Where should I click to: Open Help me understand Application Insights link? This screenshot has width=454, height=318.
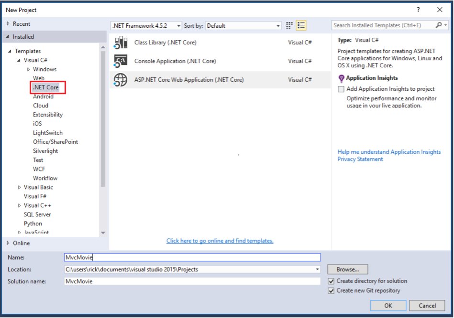click(389, 152)
